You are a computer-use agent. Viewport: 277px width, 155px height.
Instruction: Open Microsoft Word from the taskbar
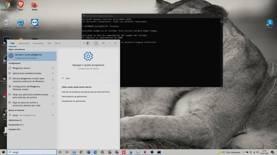click(88, 152)
